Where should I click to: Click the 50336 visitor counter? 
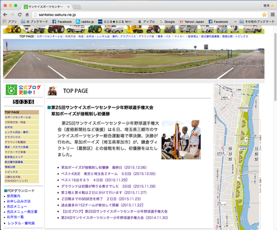pyautogui.click(x=24, y=102)
